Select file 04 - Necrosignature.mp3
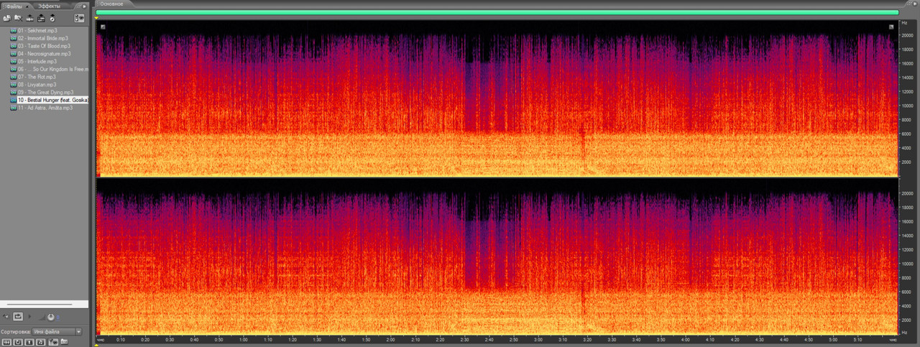Screen dimensions: 920x347 (x=45, y=54)
